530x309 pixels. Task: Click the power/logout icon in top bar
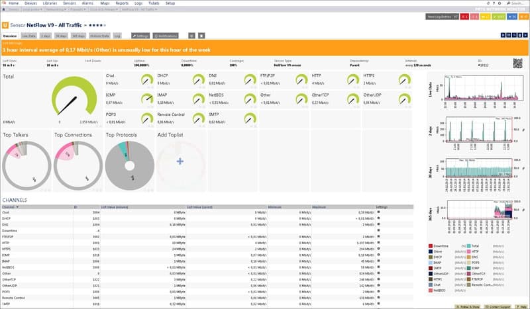coord(500,3)
